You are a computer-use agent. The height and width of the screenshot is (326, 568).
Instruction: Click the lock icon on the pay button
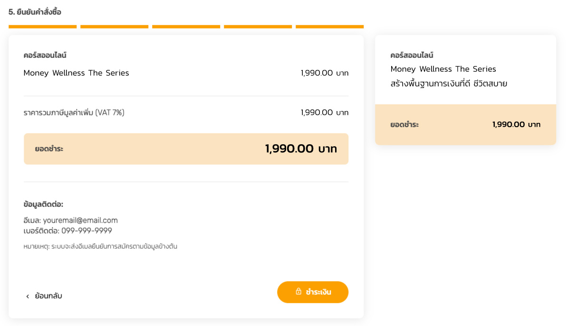[x=298, y=291]
